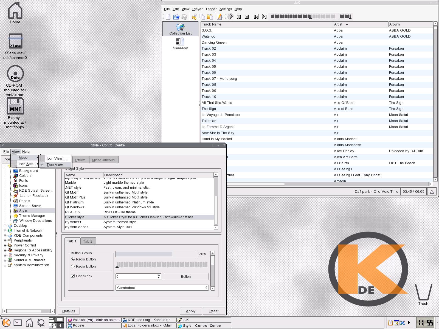The width and height of the screenshot is (439, 329).
Task: Launch the terminal from the panel
Action: click(x=18, y=323)
